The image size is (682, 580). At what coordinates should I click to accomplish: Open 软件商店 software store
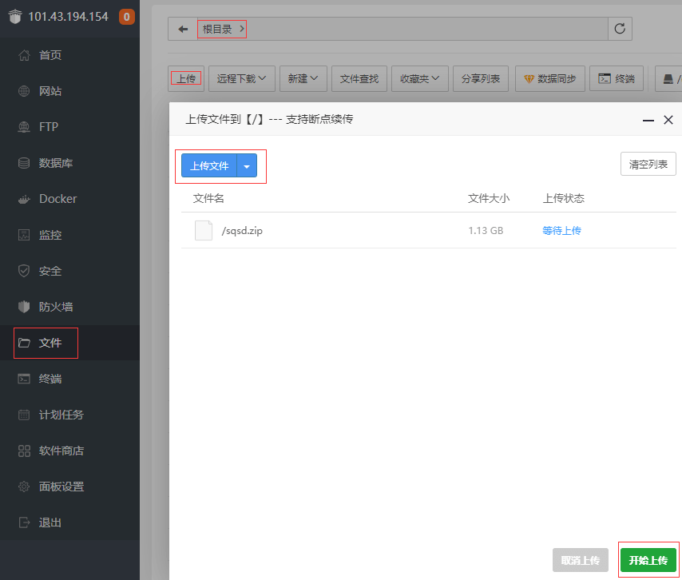tap(61, 451)
